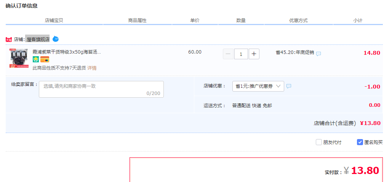
Task: Tick the 朋友代付 checkbox
Action: point(319,142)
